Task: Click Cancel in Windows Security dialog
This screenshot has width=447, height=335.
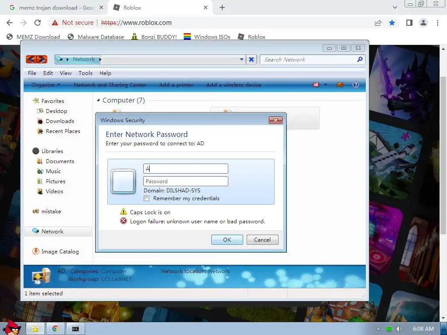Action: (262, 239)
